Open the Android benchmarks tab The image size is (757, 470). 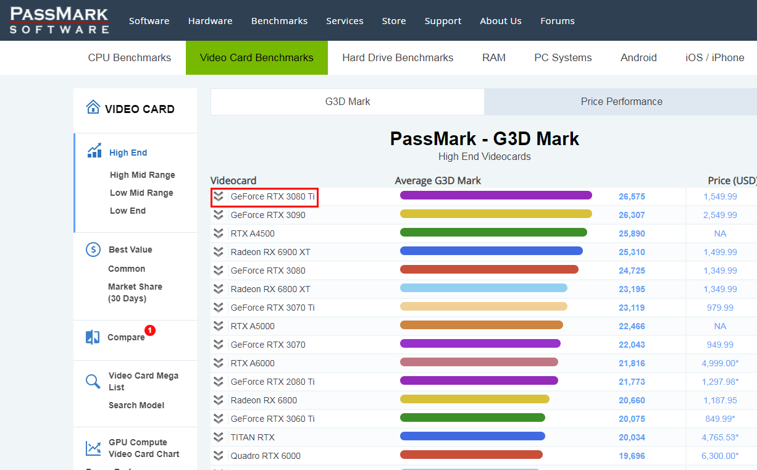pyautogui.click(x=638, y=57)
